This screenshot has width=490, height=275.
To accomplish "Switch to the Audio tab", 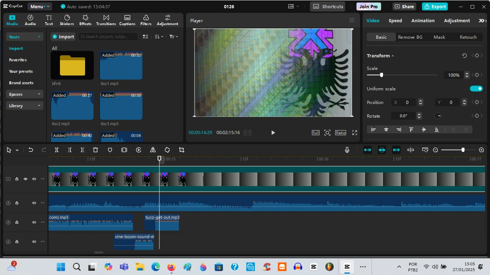I will pos(30,20).
